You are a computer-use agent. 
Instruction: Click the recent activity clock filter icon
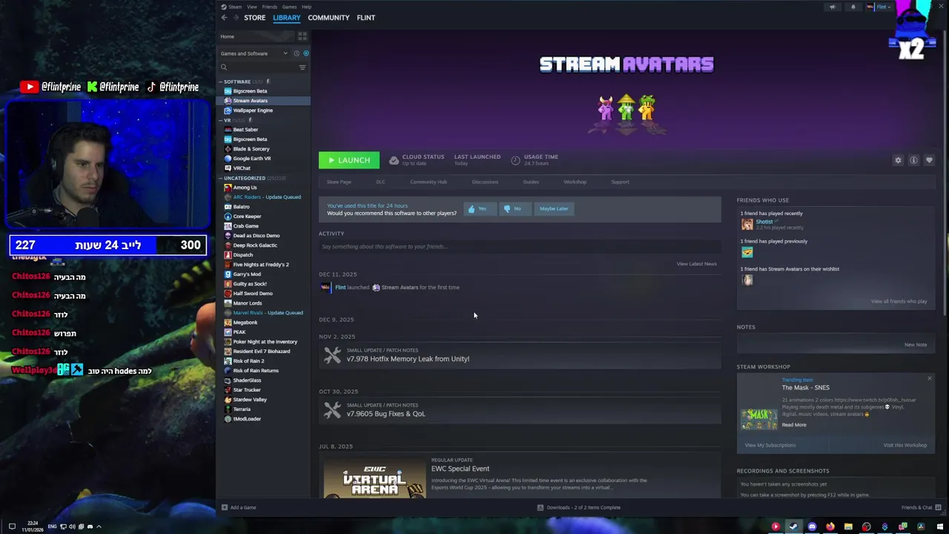tap(296, 53)
